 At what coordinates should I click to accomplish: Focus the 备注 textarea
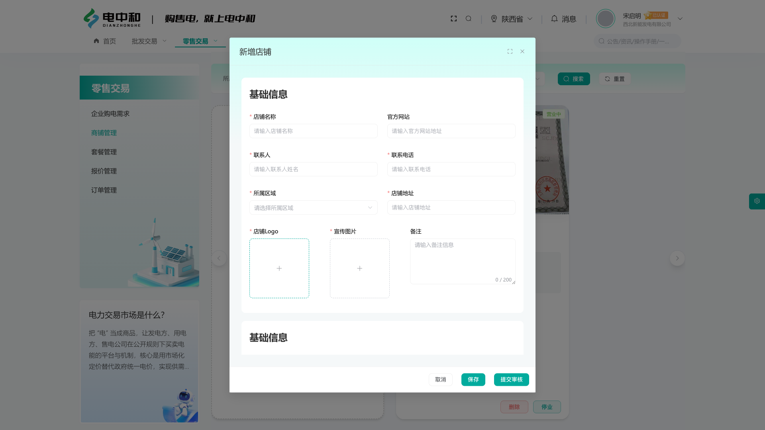463,261
